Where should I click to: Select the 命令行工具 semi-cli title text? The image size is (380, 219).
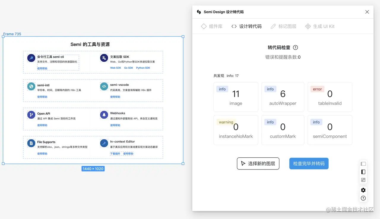(50, 57)
